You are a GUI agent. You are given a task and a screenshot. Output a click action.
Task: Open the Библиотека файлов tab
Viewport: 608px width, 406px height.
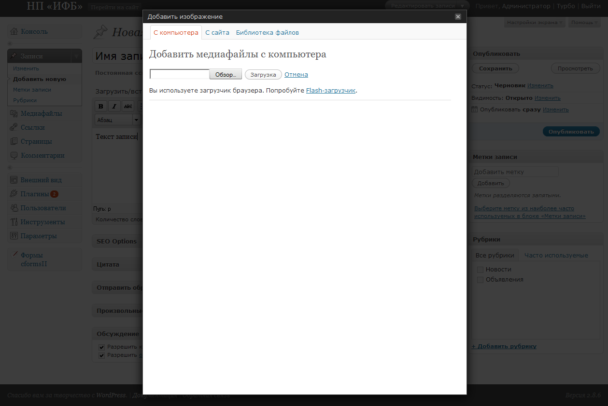[267, 33]
